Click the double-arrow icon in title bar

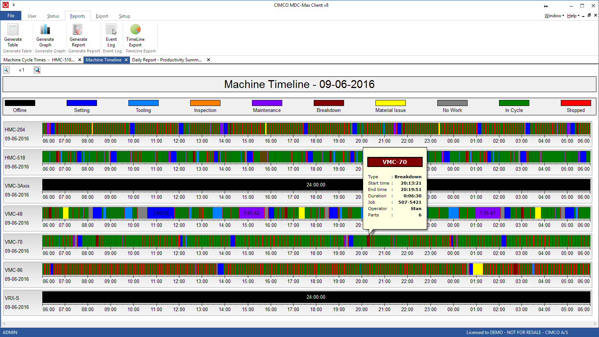point(546,6)
